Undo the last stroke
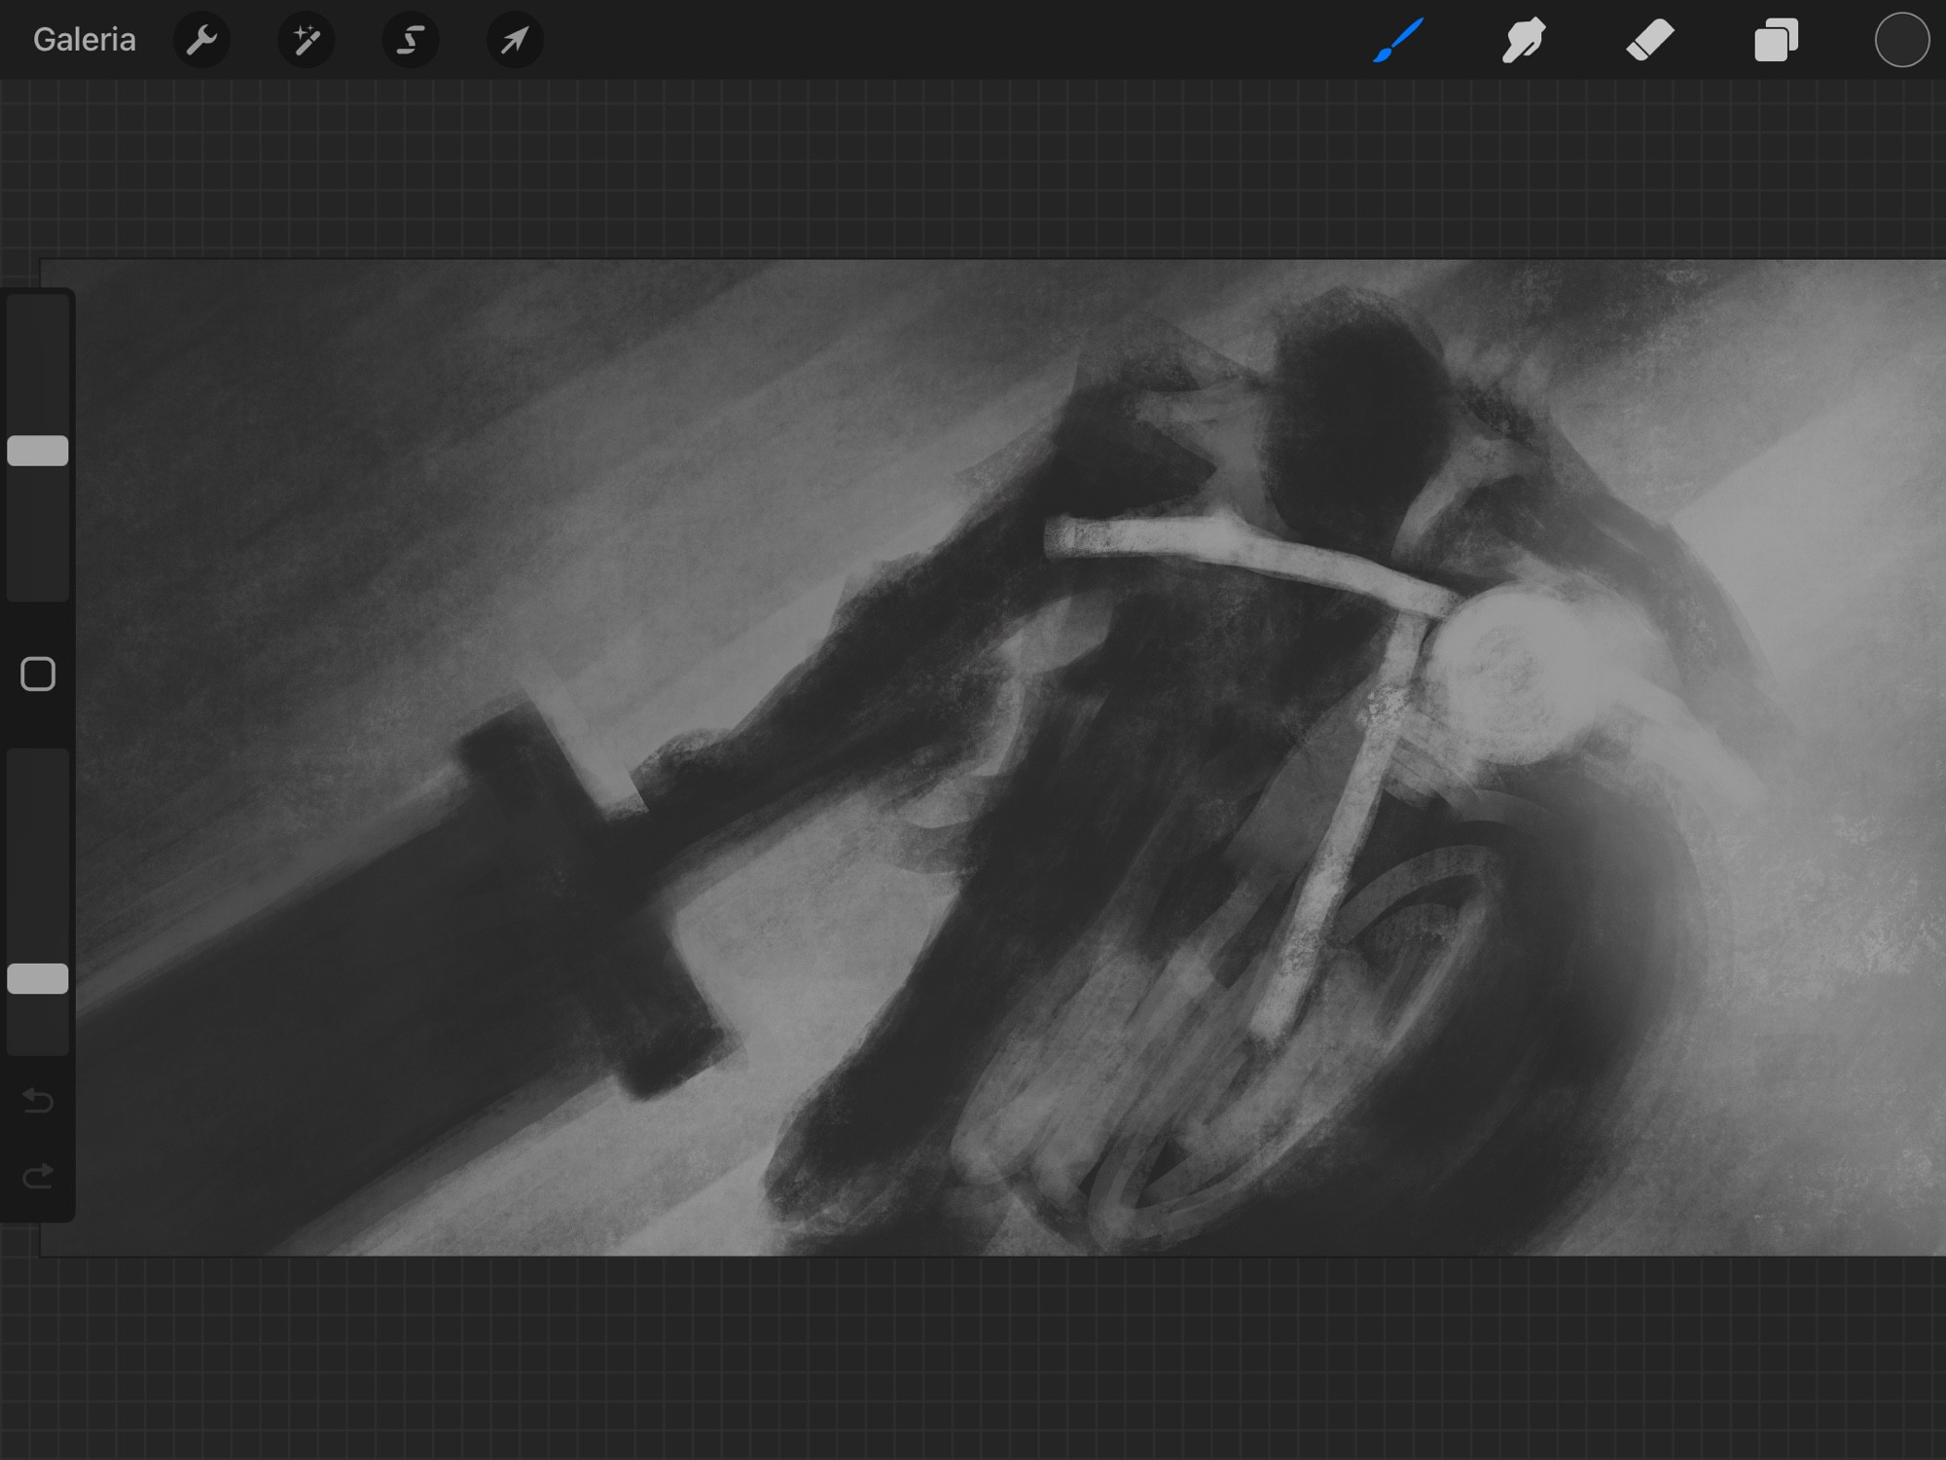1946x1460 pixels. point(38,1100)
